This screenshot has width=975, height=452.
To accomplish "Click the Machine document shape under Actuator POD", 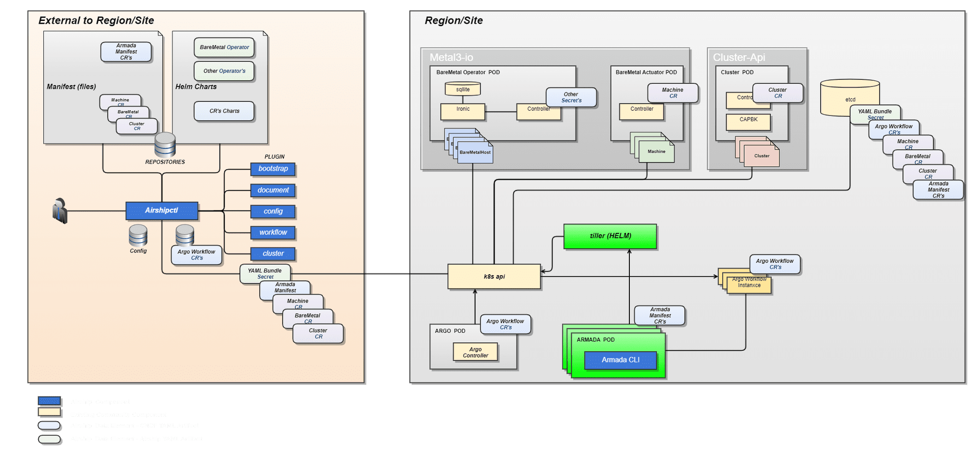I will point(657,151).
